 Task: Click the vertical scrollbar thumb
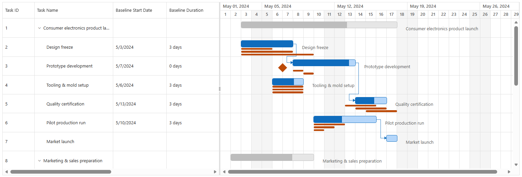pos(516,56)
